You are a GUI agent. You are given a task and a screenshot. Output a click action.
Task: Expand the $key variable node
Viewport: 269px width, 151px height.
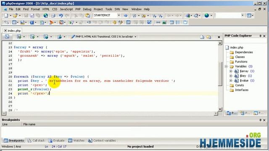coord(231,75)
